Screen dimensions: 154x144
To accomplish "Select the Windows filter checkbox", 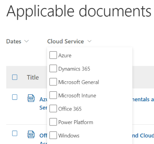I will point(53,135).
